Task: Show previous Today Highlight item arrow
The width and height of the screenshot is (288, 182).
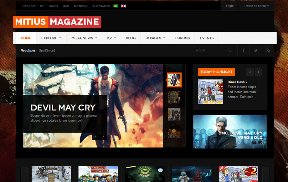Action: [250, 72]
